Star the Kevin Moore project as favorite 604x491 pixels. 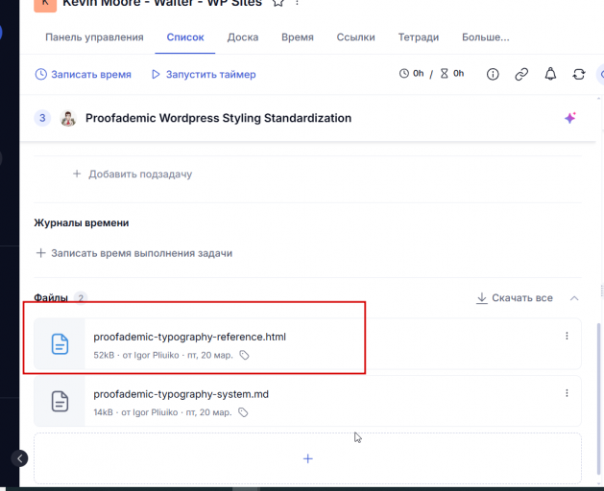pyautogui.click(x=278, y=3)
